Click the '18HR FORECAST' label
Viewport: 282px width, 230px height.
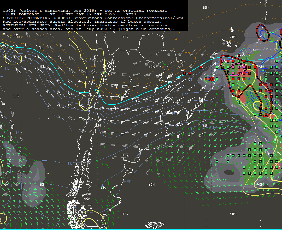22,14
